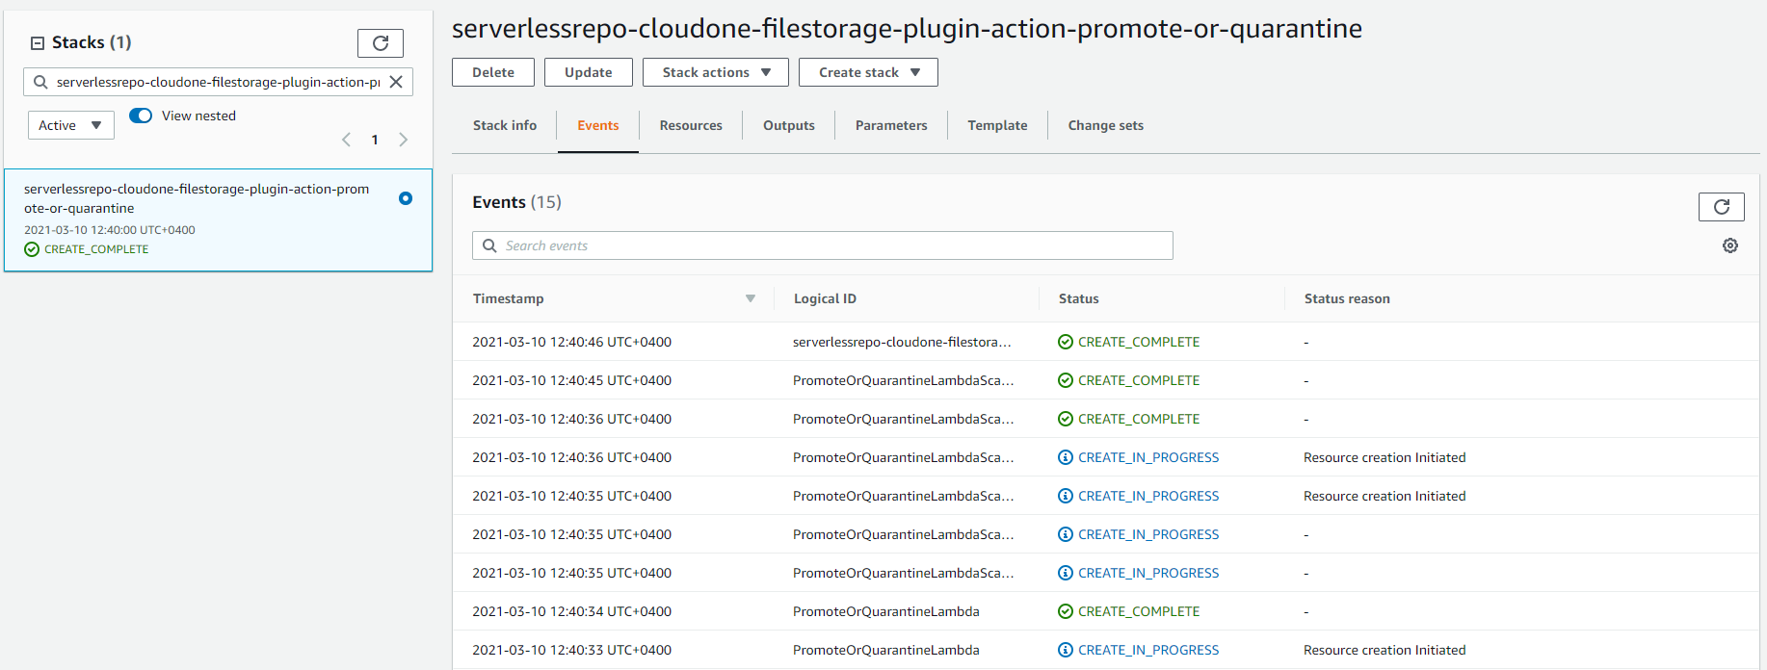The height and width of the screenshot is (670, 1767).
Task: Click the stack filter search magnifier icon
Action: click(x=40, y=82)
